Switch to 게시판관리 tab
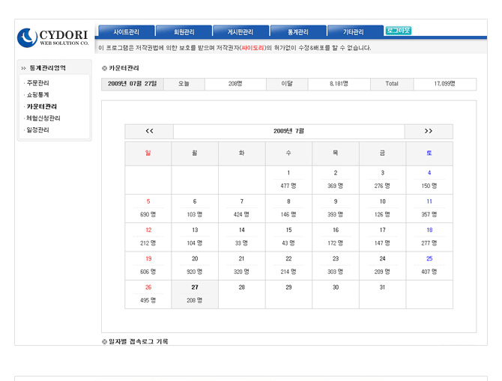The width and height of the screenshot is (502, 381). pyautogui.click(x=241, y=32)
